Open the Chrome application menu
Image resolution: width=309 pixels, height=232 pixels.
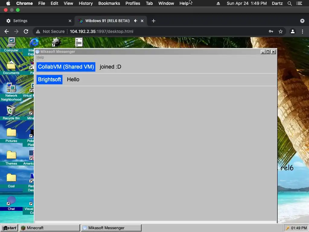pyautogui.click(x=24, y=3)
